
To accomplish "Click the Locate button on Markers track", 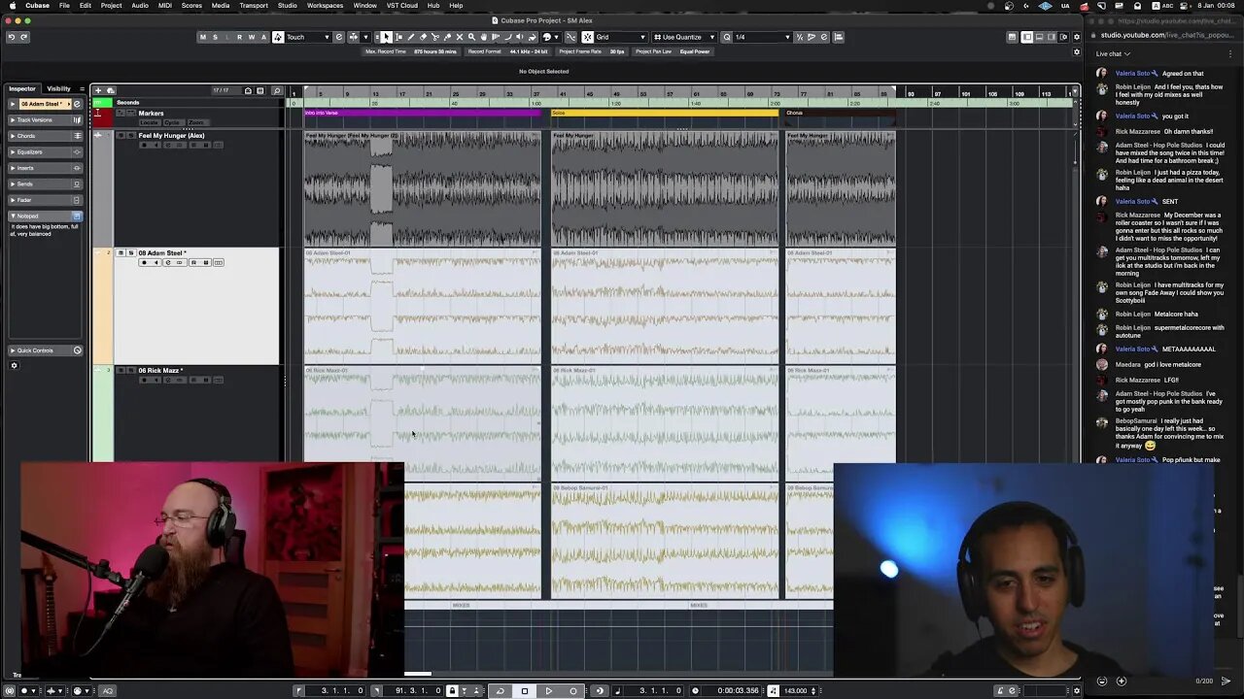I will (x=149, y=122).
